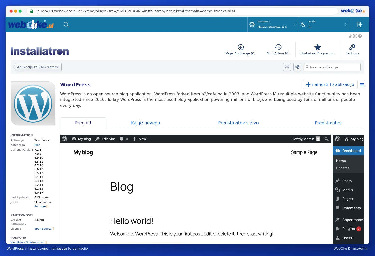Open the hamburger menu beside the install button

coord(362,85)
